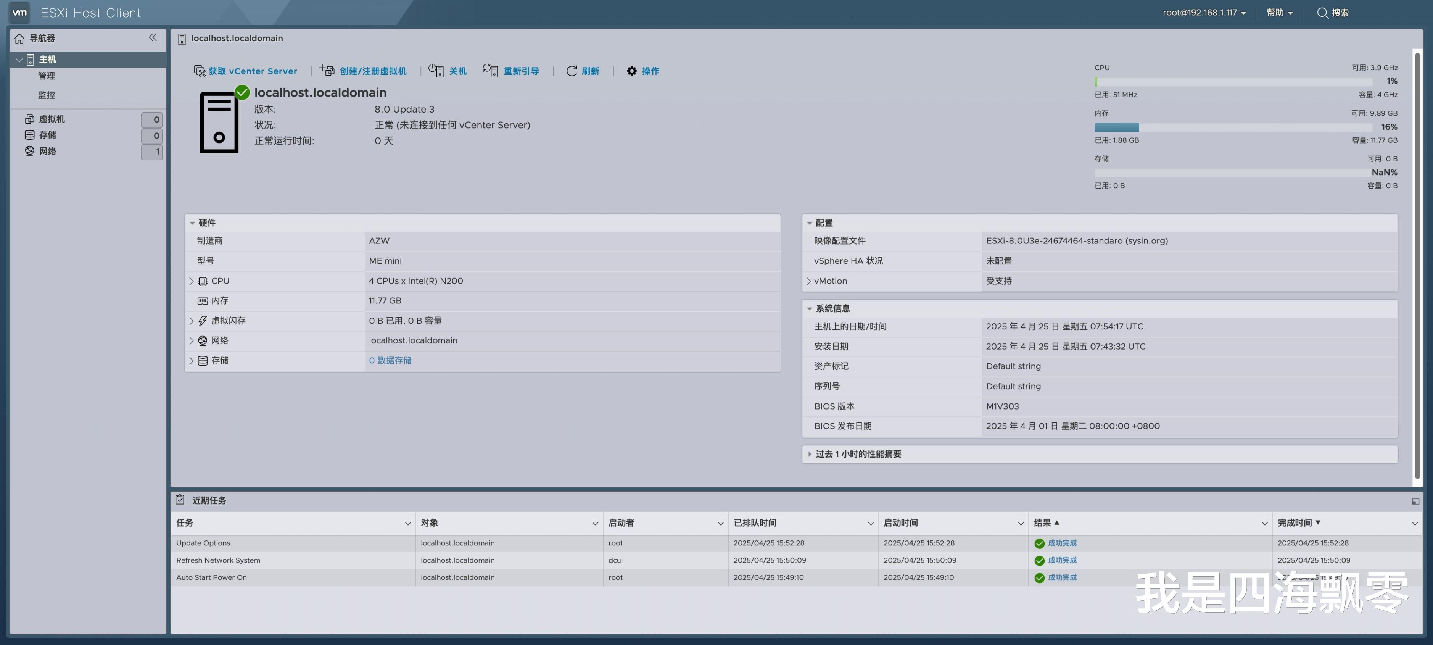This screenshot has width=1433, height=645.
Task: Open the 0 datastores link
Action: click(x=390, y=361)
